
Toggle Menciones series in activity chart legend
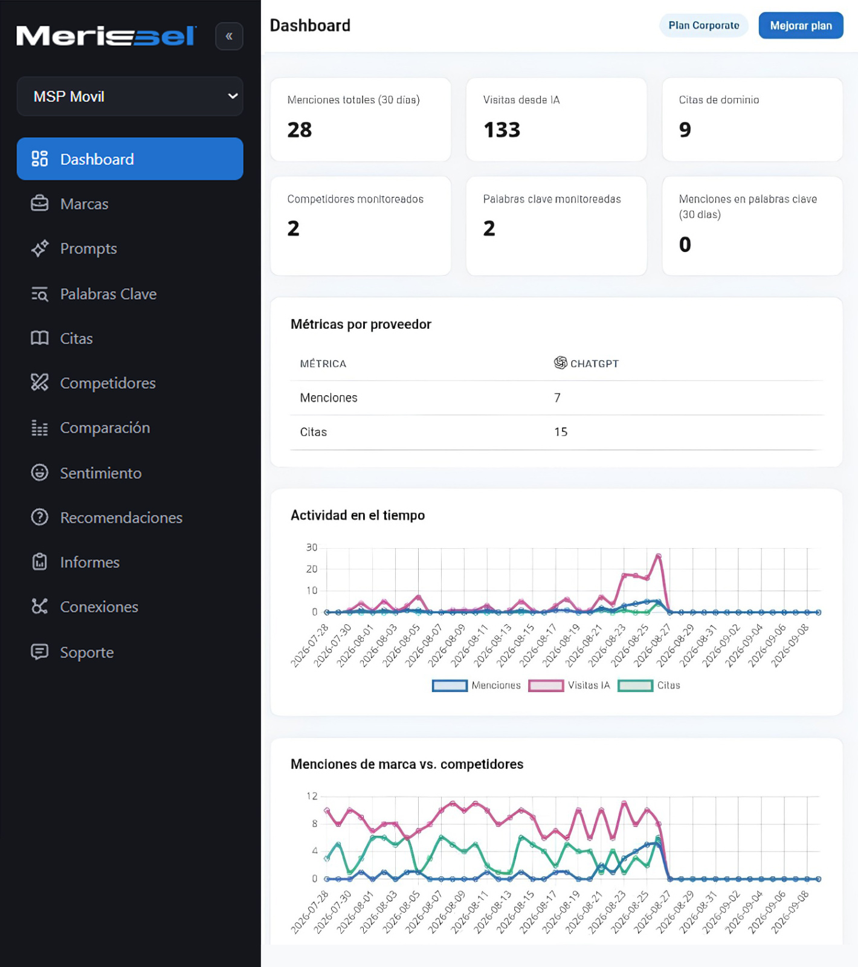point(477,685)
